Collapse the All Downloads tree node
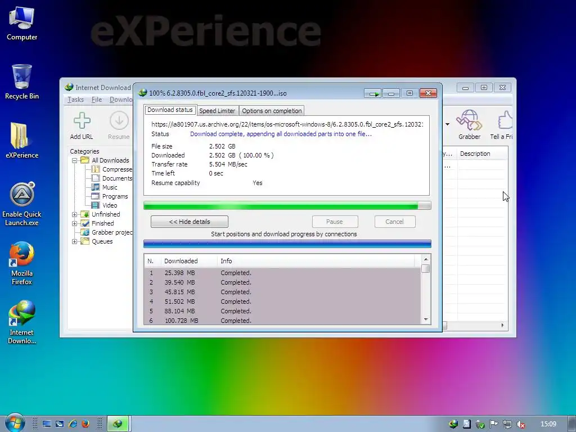The image size is (576, 432). coord(75,160)
